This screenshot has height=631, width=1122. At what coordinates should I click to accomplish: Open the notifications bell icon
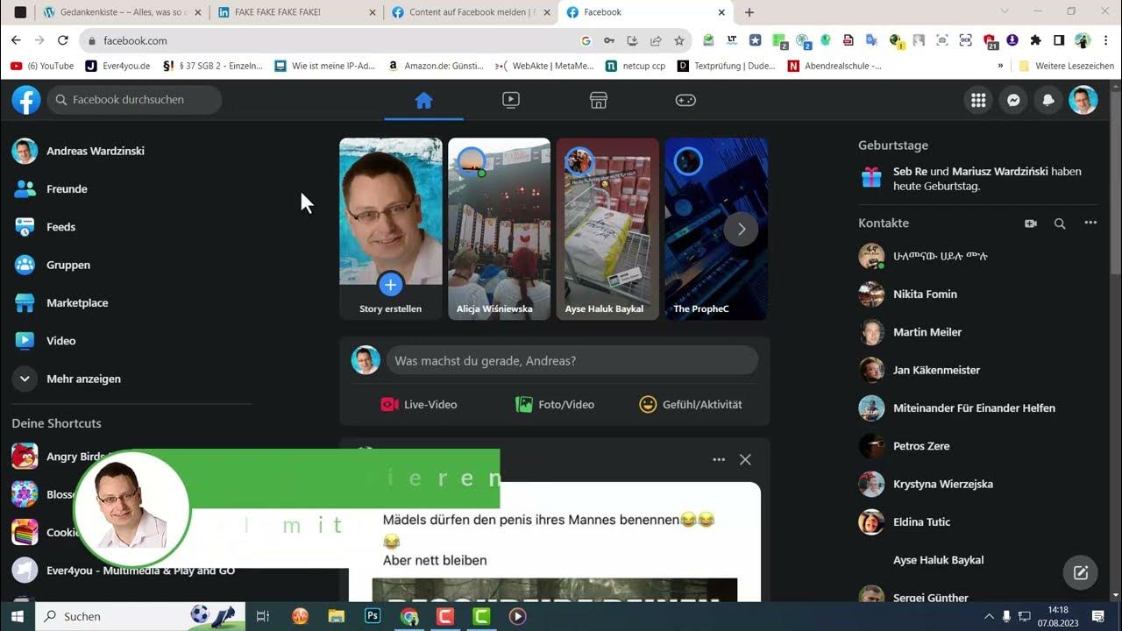(1048, 100)
